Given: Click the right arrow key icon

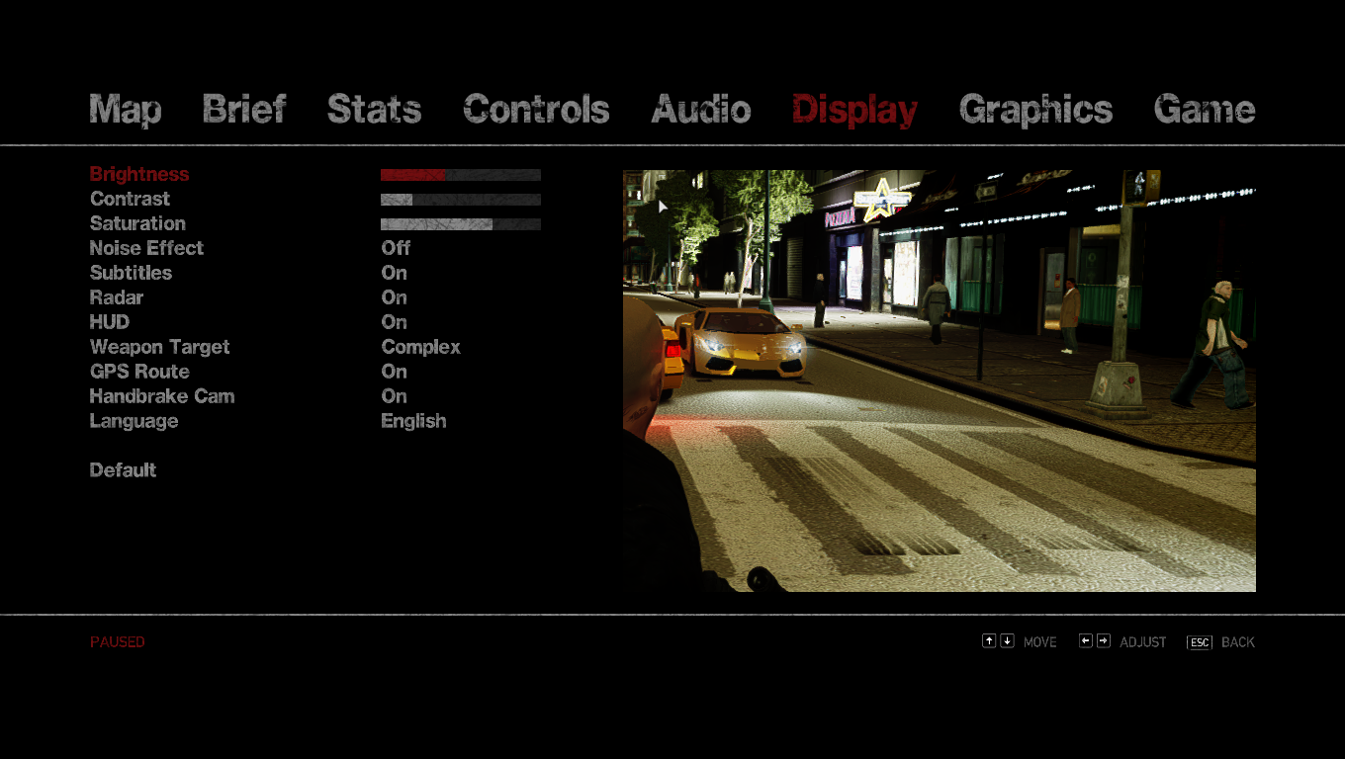Looking at the screenshot, I should point(1104,640).
